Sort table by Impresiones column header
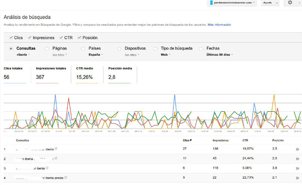Viewport: 302px width, 185px height. [220, 140]
